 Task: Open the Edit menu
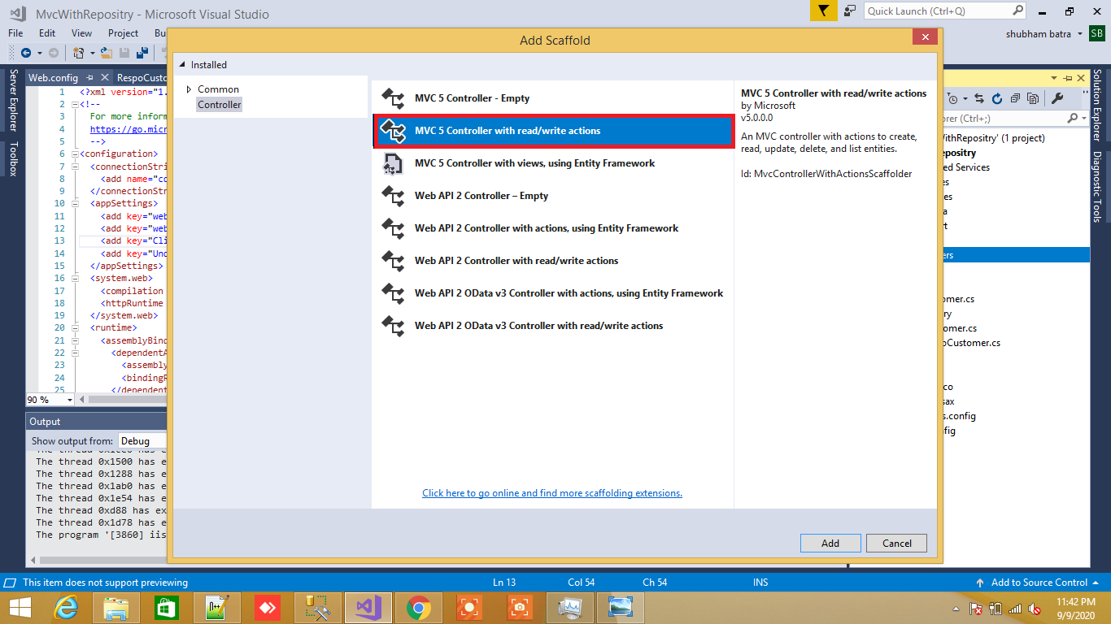pyautogui.click(x=47, y=33)
